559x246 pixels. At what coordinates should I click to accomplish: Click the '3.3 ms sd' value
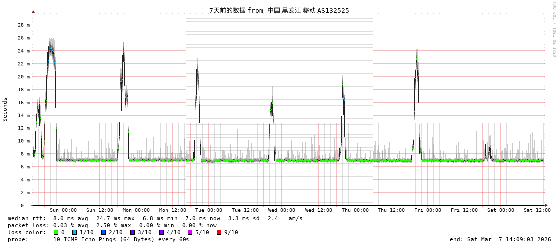[244, 218]
